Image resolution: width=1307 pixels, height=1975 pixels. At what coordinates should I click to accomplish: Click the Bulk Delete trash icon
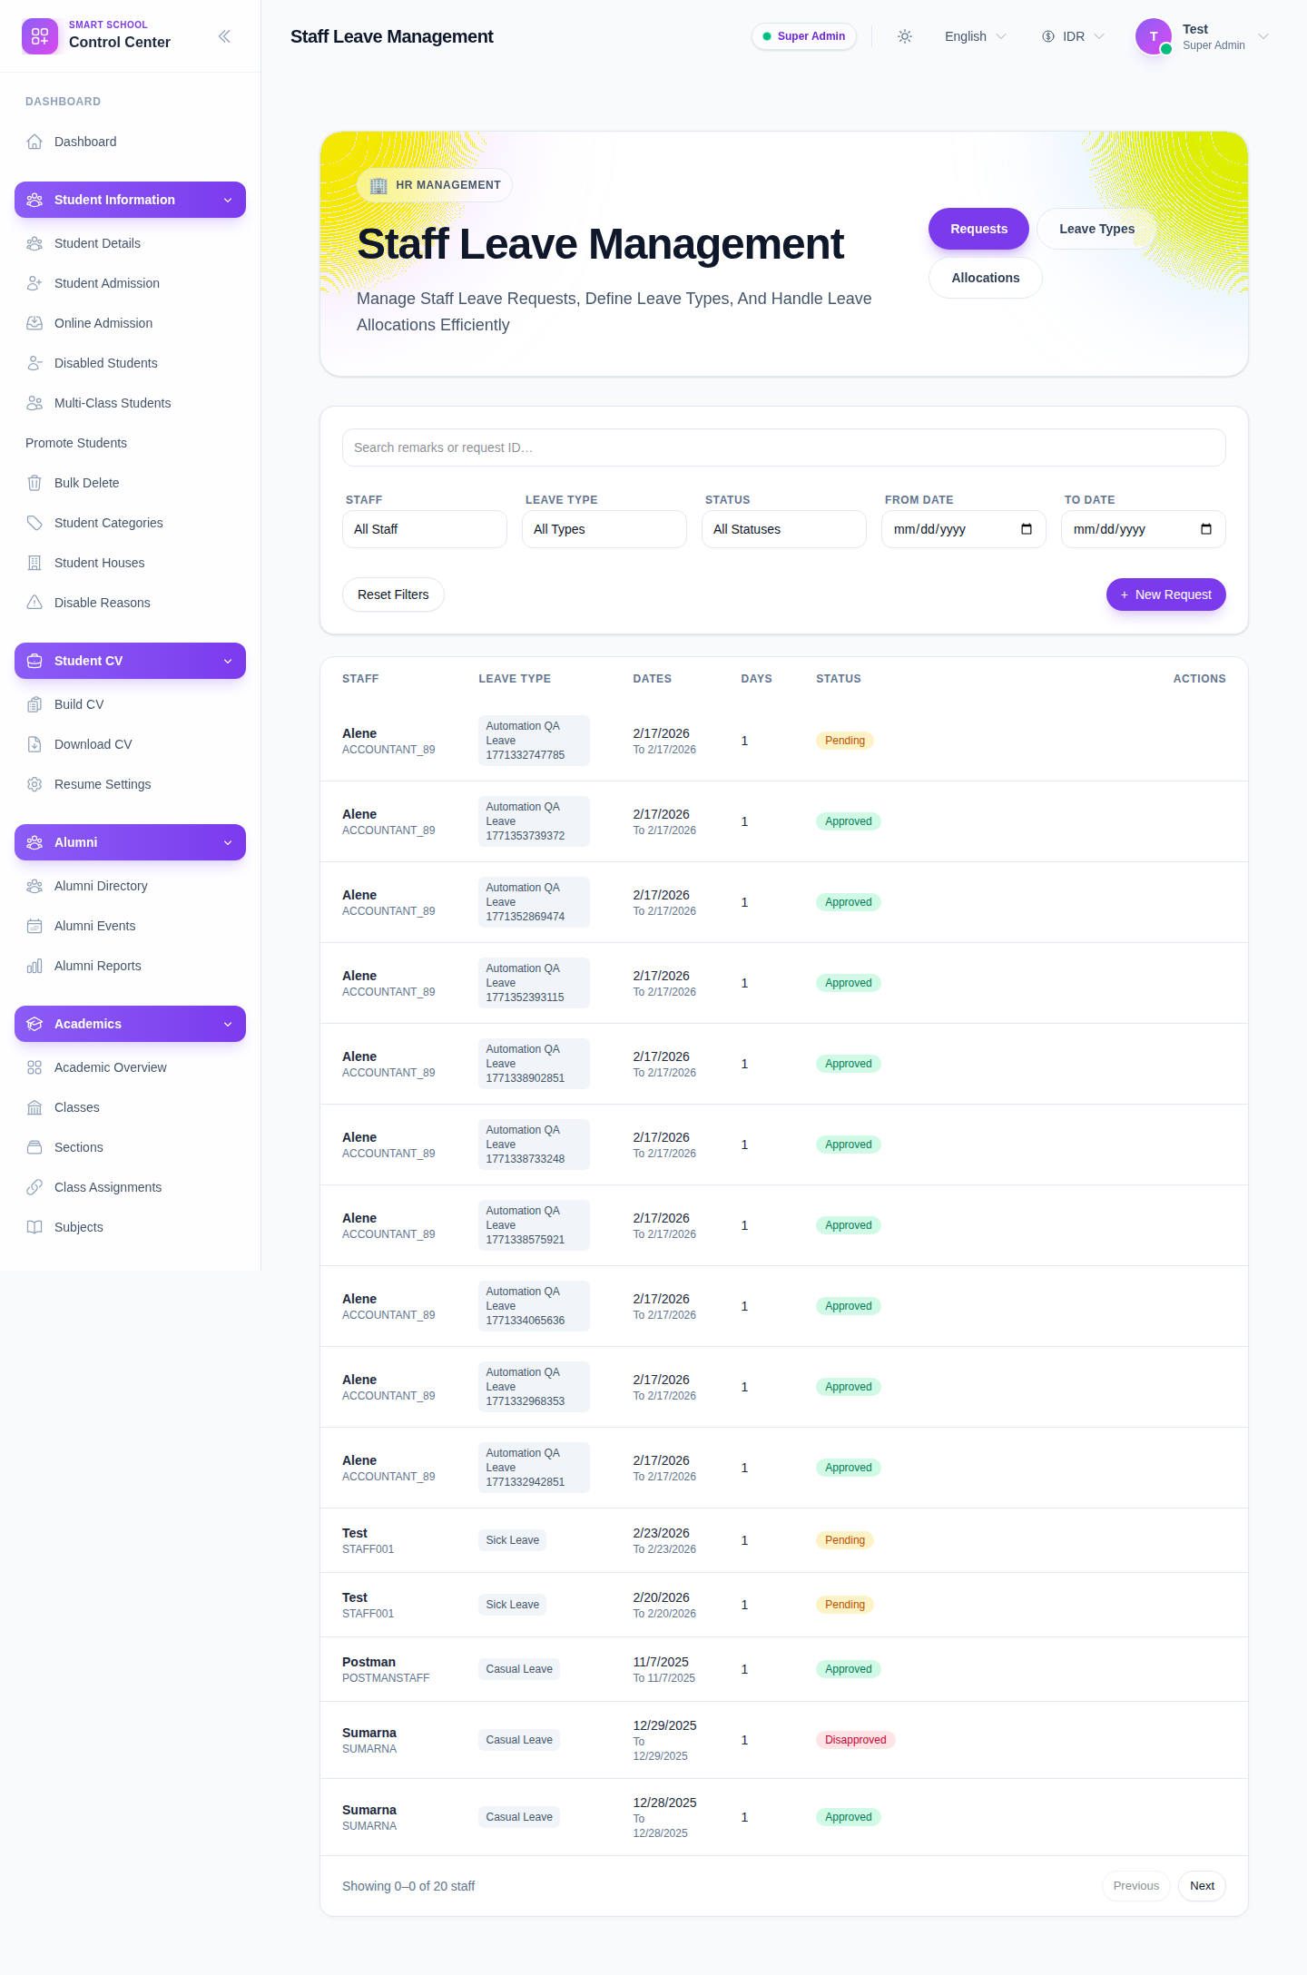click(34, 483)
